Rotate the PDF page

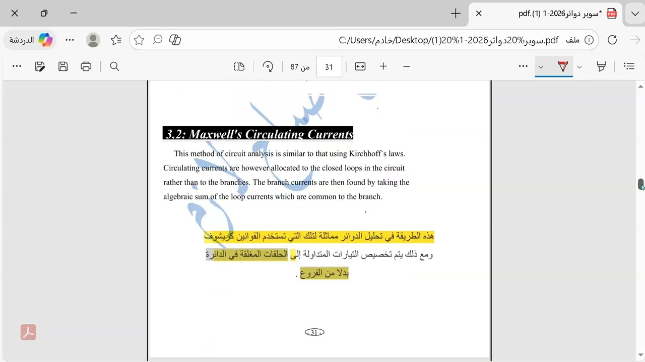(268, 66)
